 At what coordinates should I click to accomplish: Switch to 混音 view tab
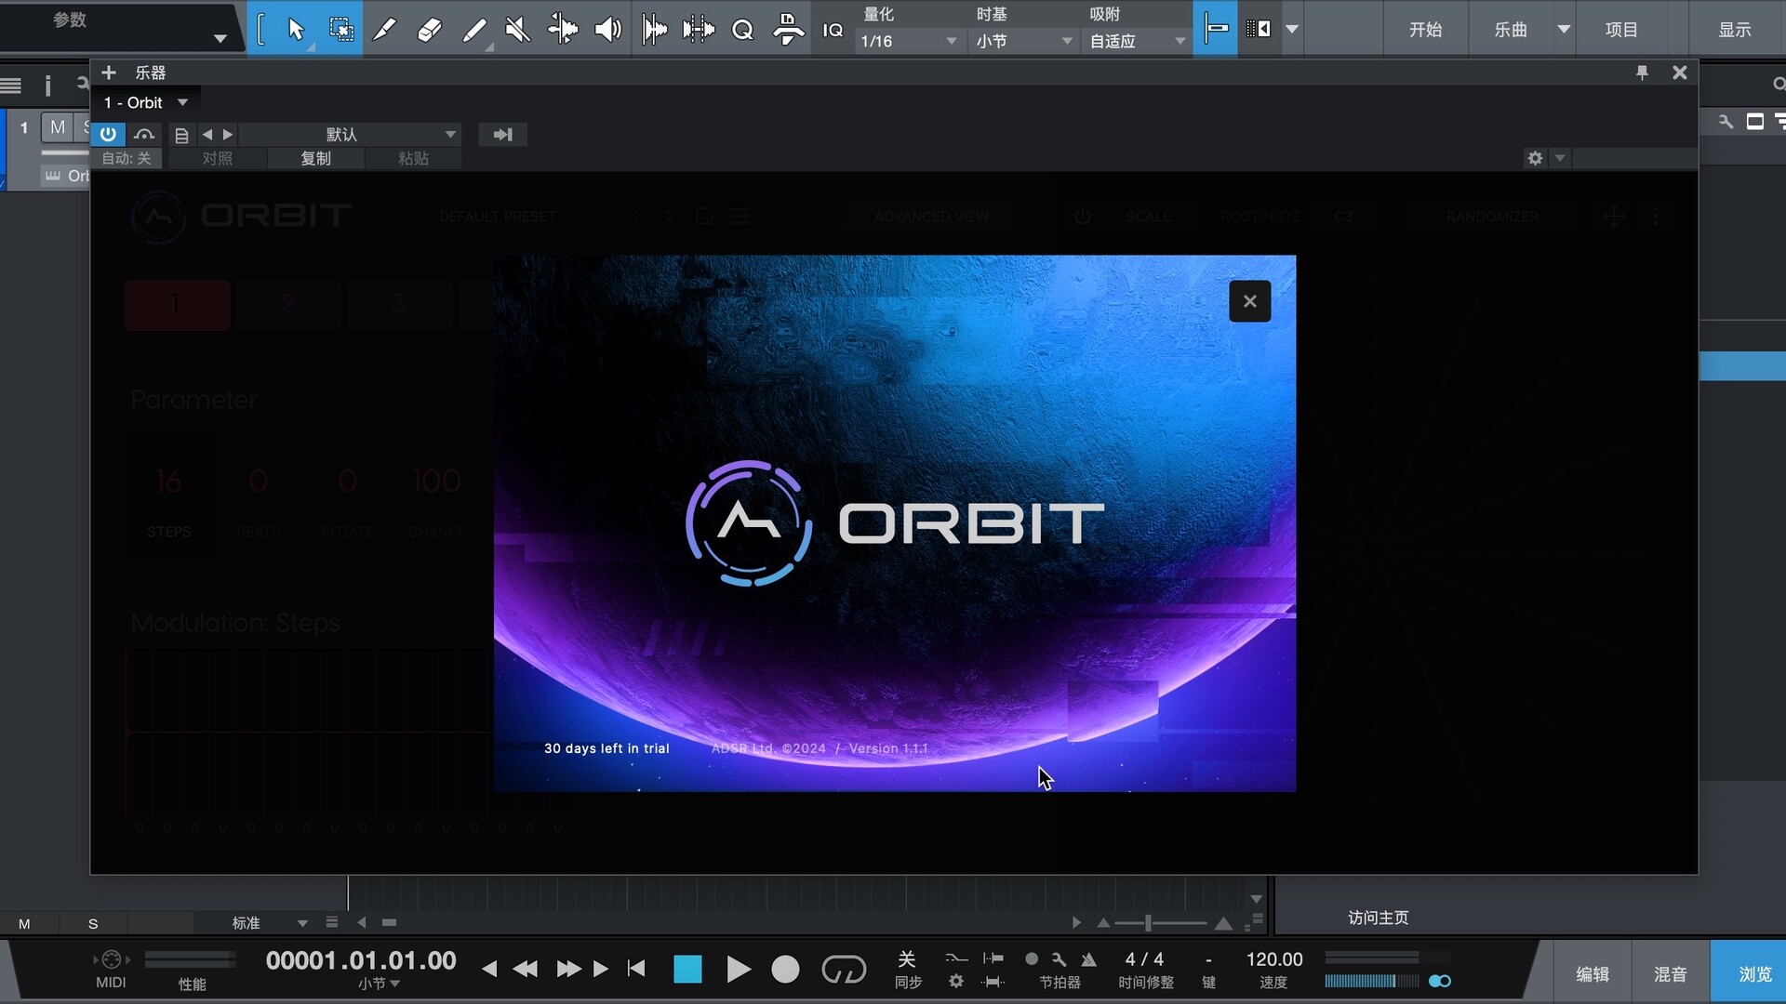pos(1671,973)
